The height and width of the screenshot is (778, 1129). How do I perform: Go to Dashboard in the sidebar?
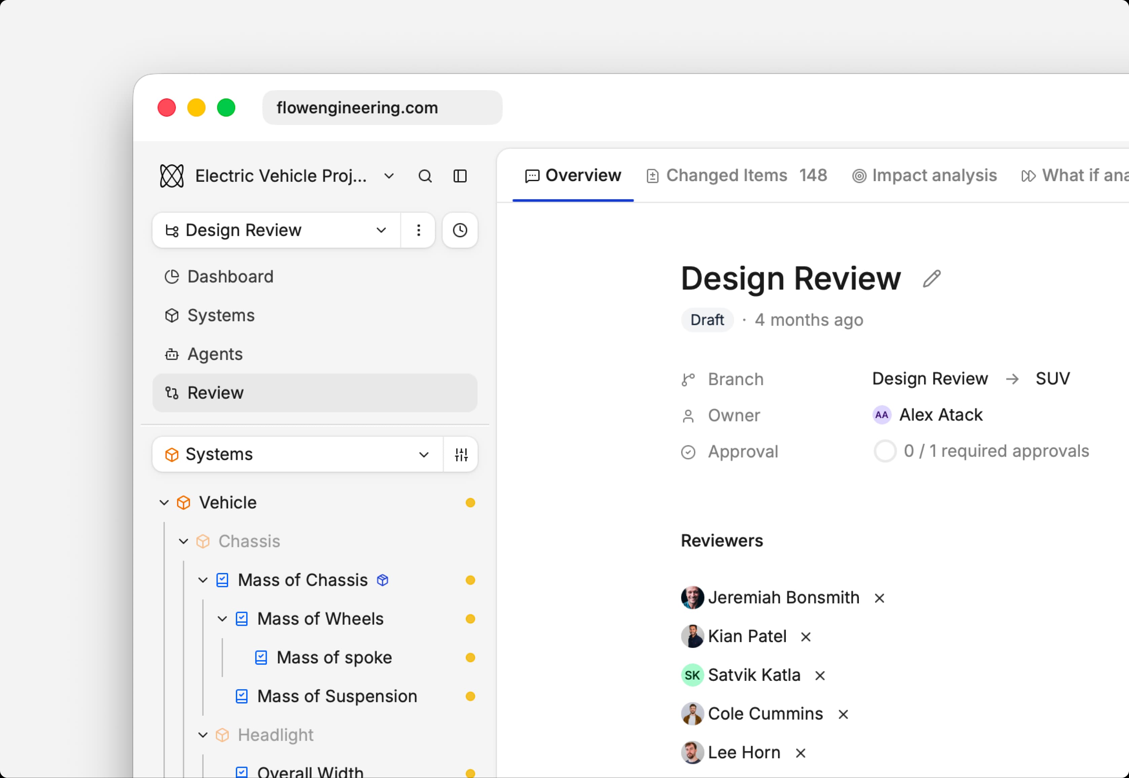click(315, 277)
